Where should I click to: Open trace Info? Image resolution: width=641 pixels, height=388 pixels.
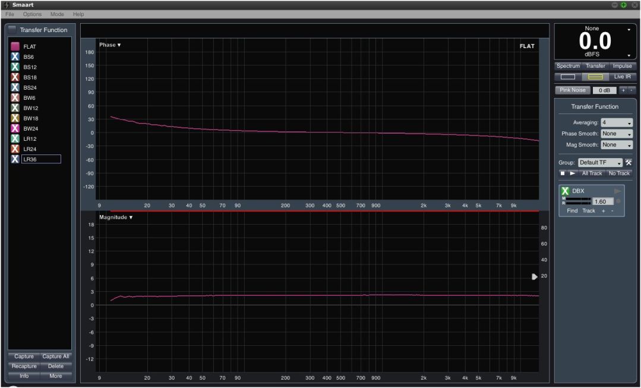tap(24, 376)
